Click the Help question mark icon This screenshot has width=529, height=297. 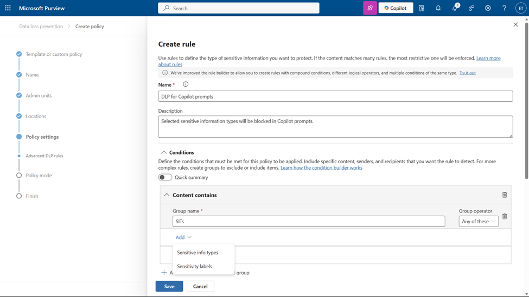[x=504, y=8]
